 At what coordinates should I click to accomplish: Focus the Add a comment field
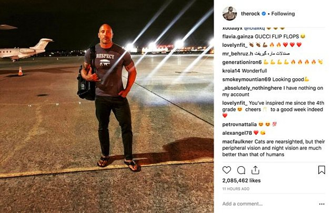click(x=268, y=204)
